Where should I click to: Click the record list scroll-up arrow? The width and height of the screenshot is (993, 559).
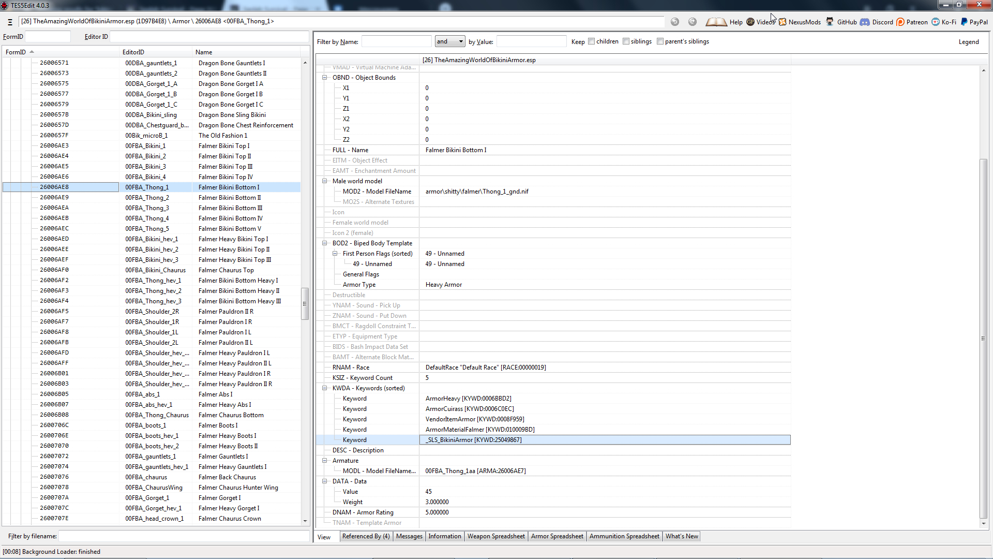[305, 63]
